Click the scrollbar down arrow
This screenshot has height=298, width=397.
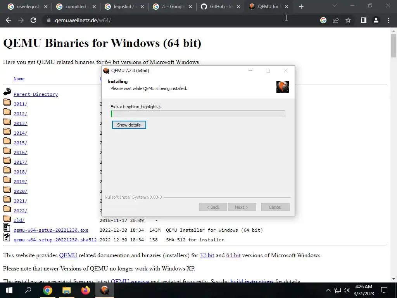(394, 279)
